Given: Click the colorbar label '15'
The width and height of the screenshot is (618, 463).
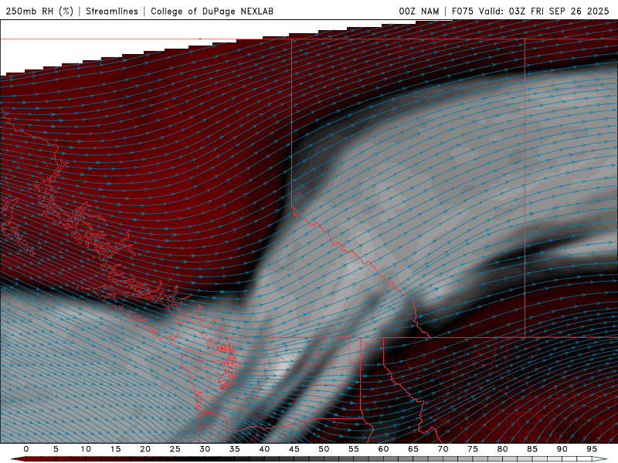Looking at the screenshot, I should (115, 449).
